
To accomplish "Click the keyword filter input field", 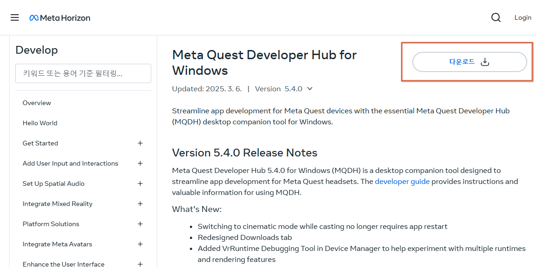I will 83,73.
